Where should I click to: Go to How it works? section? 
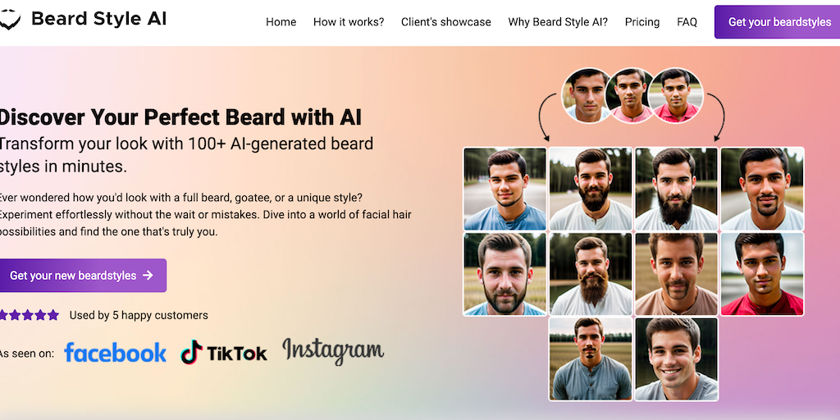click(349, 22)
